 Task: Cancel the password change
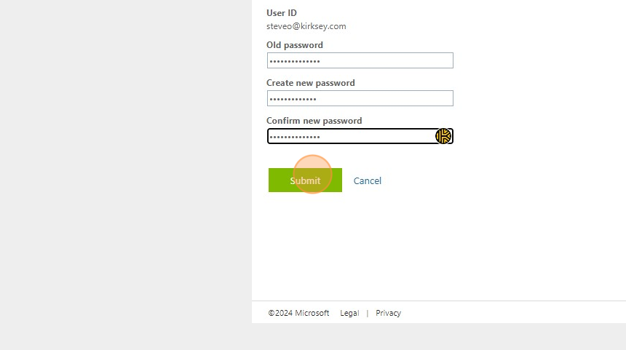click(x=367, y=180)
